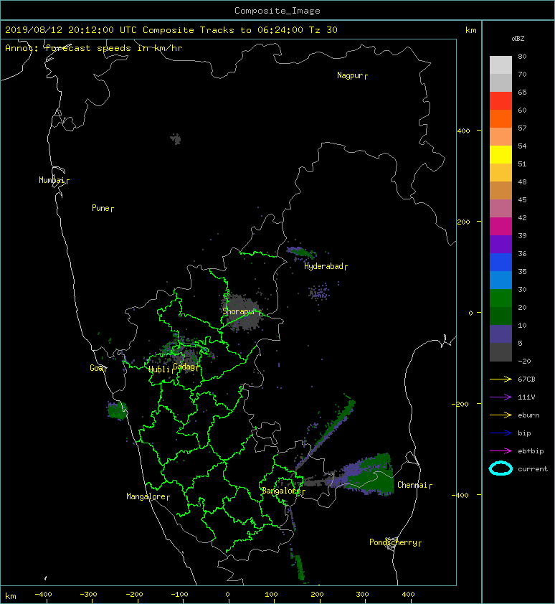Click the 300 tick label on the bottom axis
The image size is (555, 604).
[362, 595]
